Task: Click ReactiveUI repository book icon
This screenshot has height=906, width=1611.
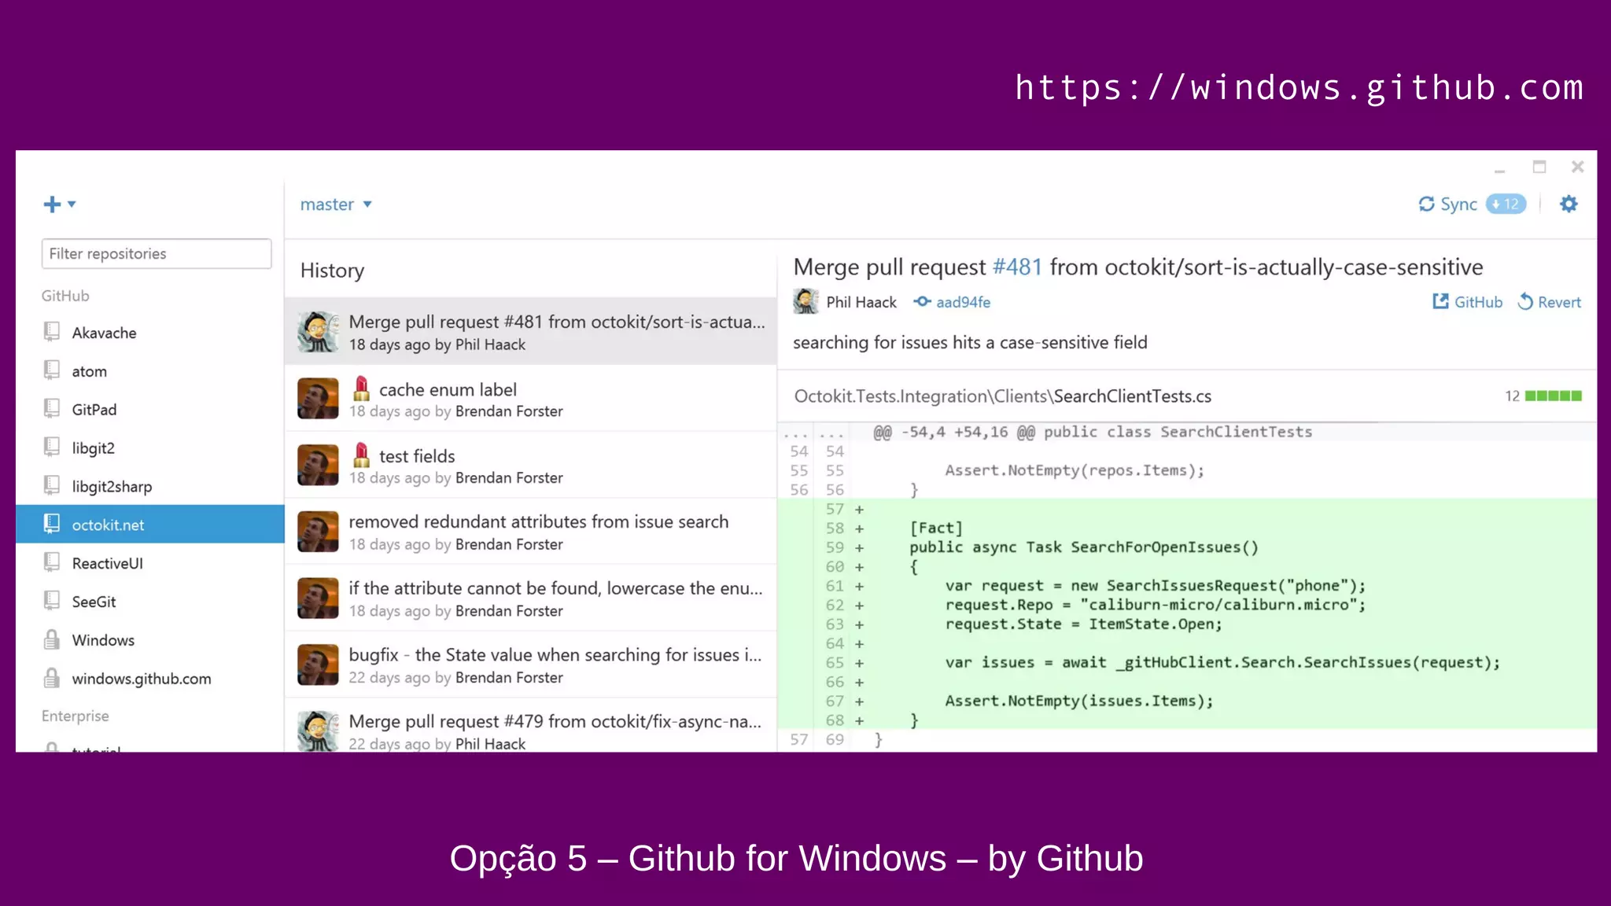Action: (52, 562)
